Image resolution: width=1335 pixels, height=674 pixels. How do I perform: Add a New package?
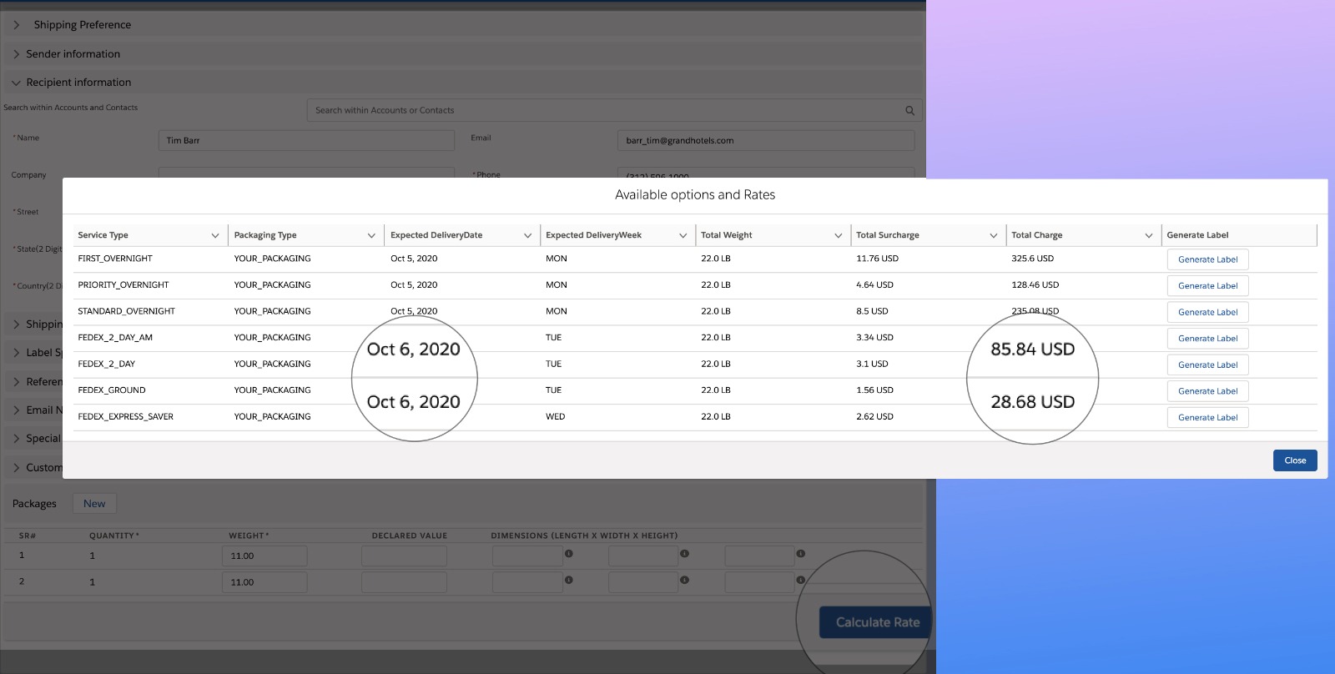coord(94,504)
